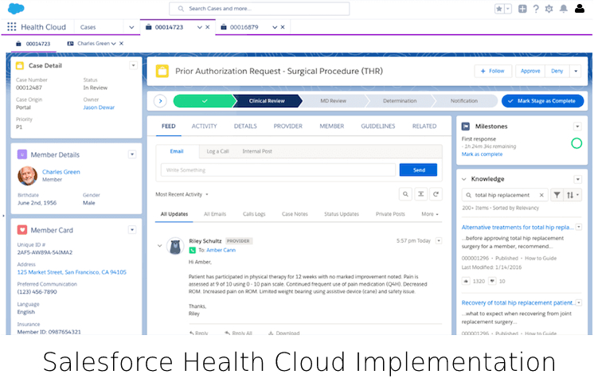Open the Member Card panel menu
Viewport: 594px width, 382px height.
point(132,230)
